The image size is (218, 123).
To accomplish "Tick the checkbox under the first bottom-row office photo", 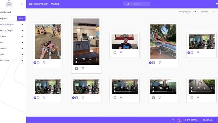I will 38,98.
